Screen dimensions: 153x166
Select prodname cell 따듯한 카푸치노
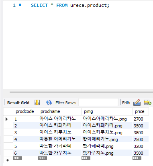pos(60,153)
